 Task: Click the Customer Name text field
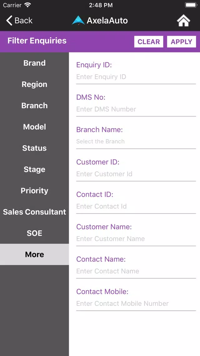point(136,238)
